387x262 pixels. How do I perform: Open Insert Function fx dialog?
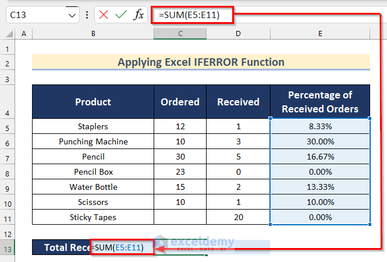139,15
